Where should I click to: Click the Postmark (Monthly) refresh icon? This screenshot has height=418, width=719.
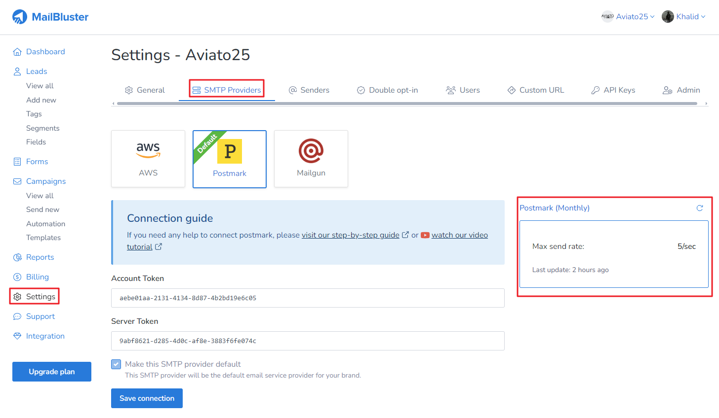(x=700, y=208)
